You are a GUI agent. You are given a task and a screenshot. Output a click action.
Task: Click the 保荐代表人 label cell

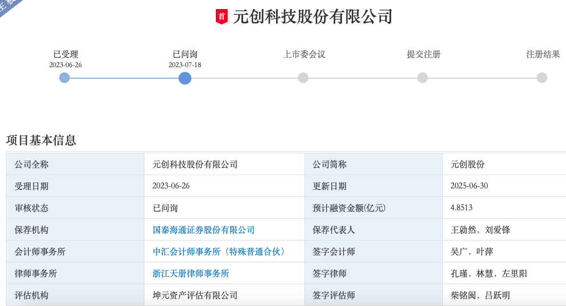(374, 230)
